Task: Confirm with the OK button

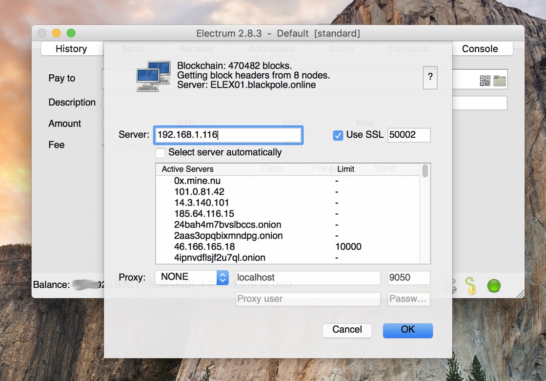Action: click(408, 330)
